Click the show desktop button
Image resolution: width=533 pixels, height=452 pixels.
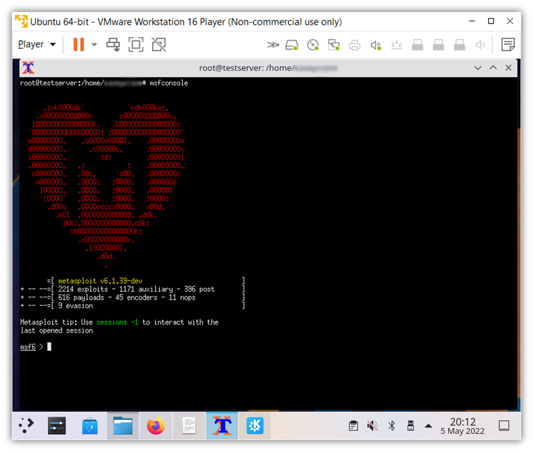504,426
